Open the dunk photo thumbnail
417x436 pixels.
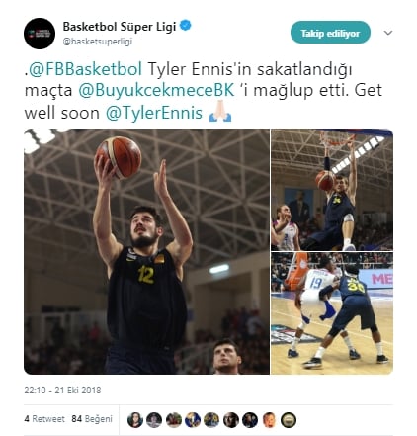click(x=332, y=190)
